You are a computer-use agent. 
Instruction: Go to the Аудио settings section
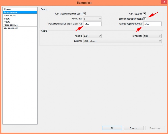tap(7, 21)
